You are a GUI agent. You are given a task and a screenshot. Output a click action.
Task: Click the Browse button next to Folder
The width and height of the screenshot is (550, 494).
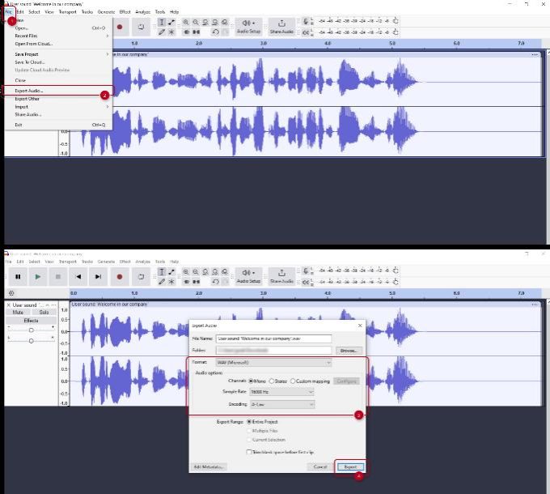tap(349, 351)
